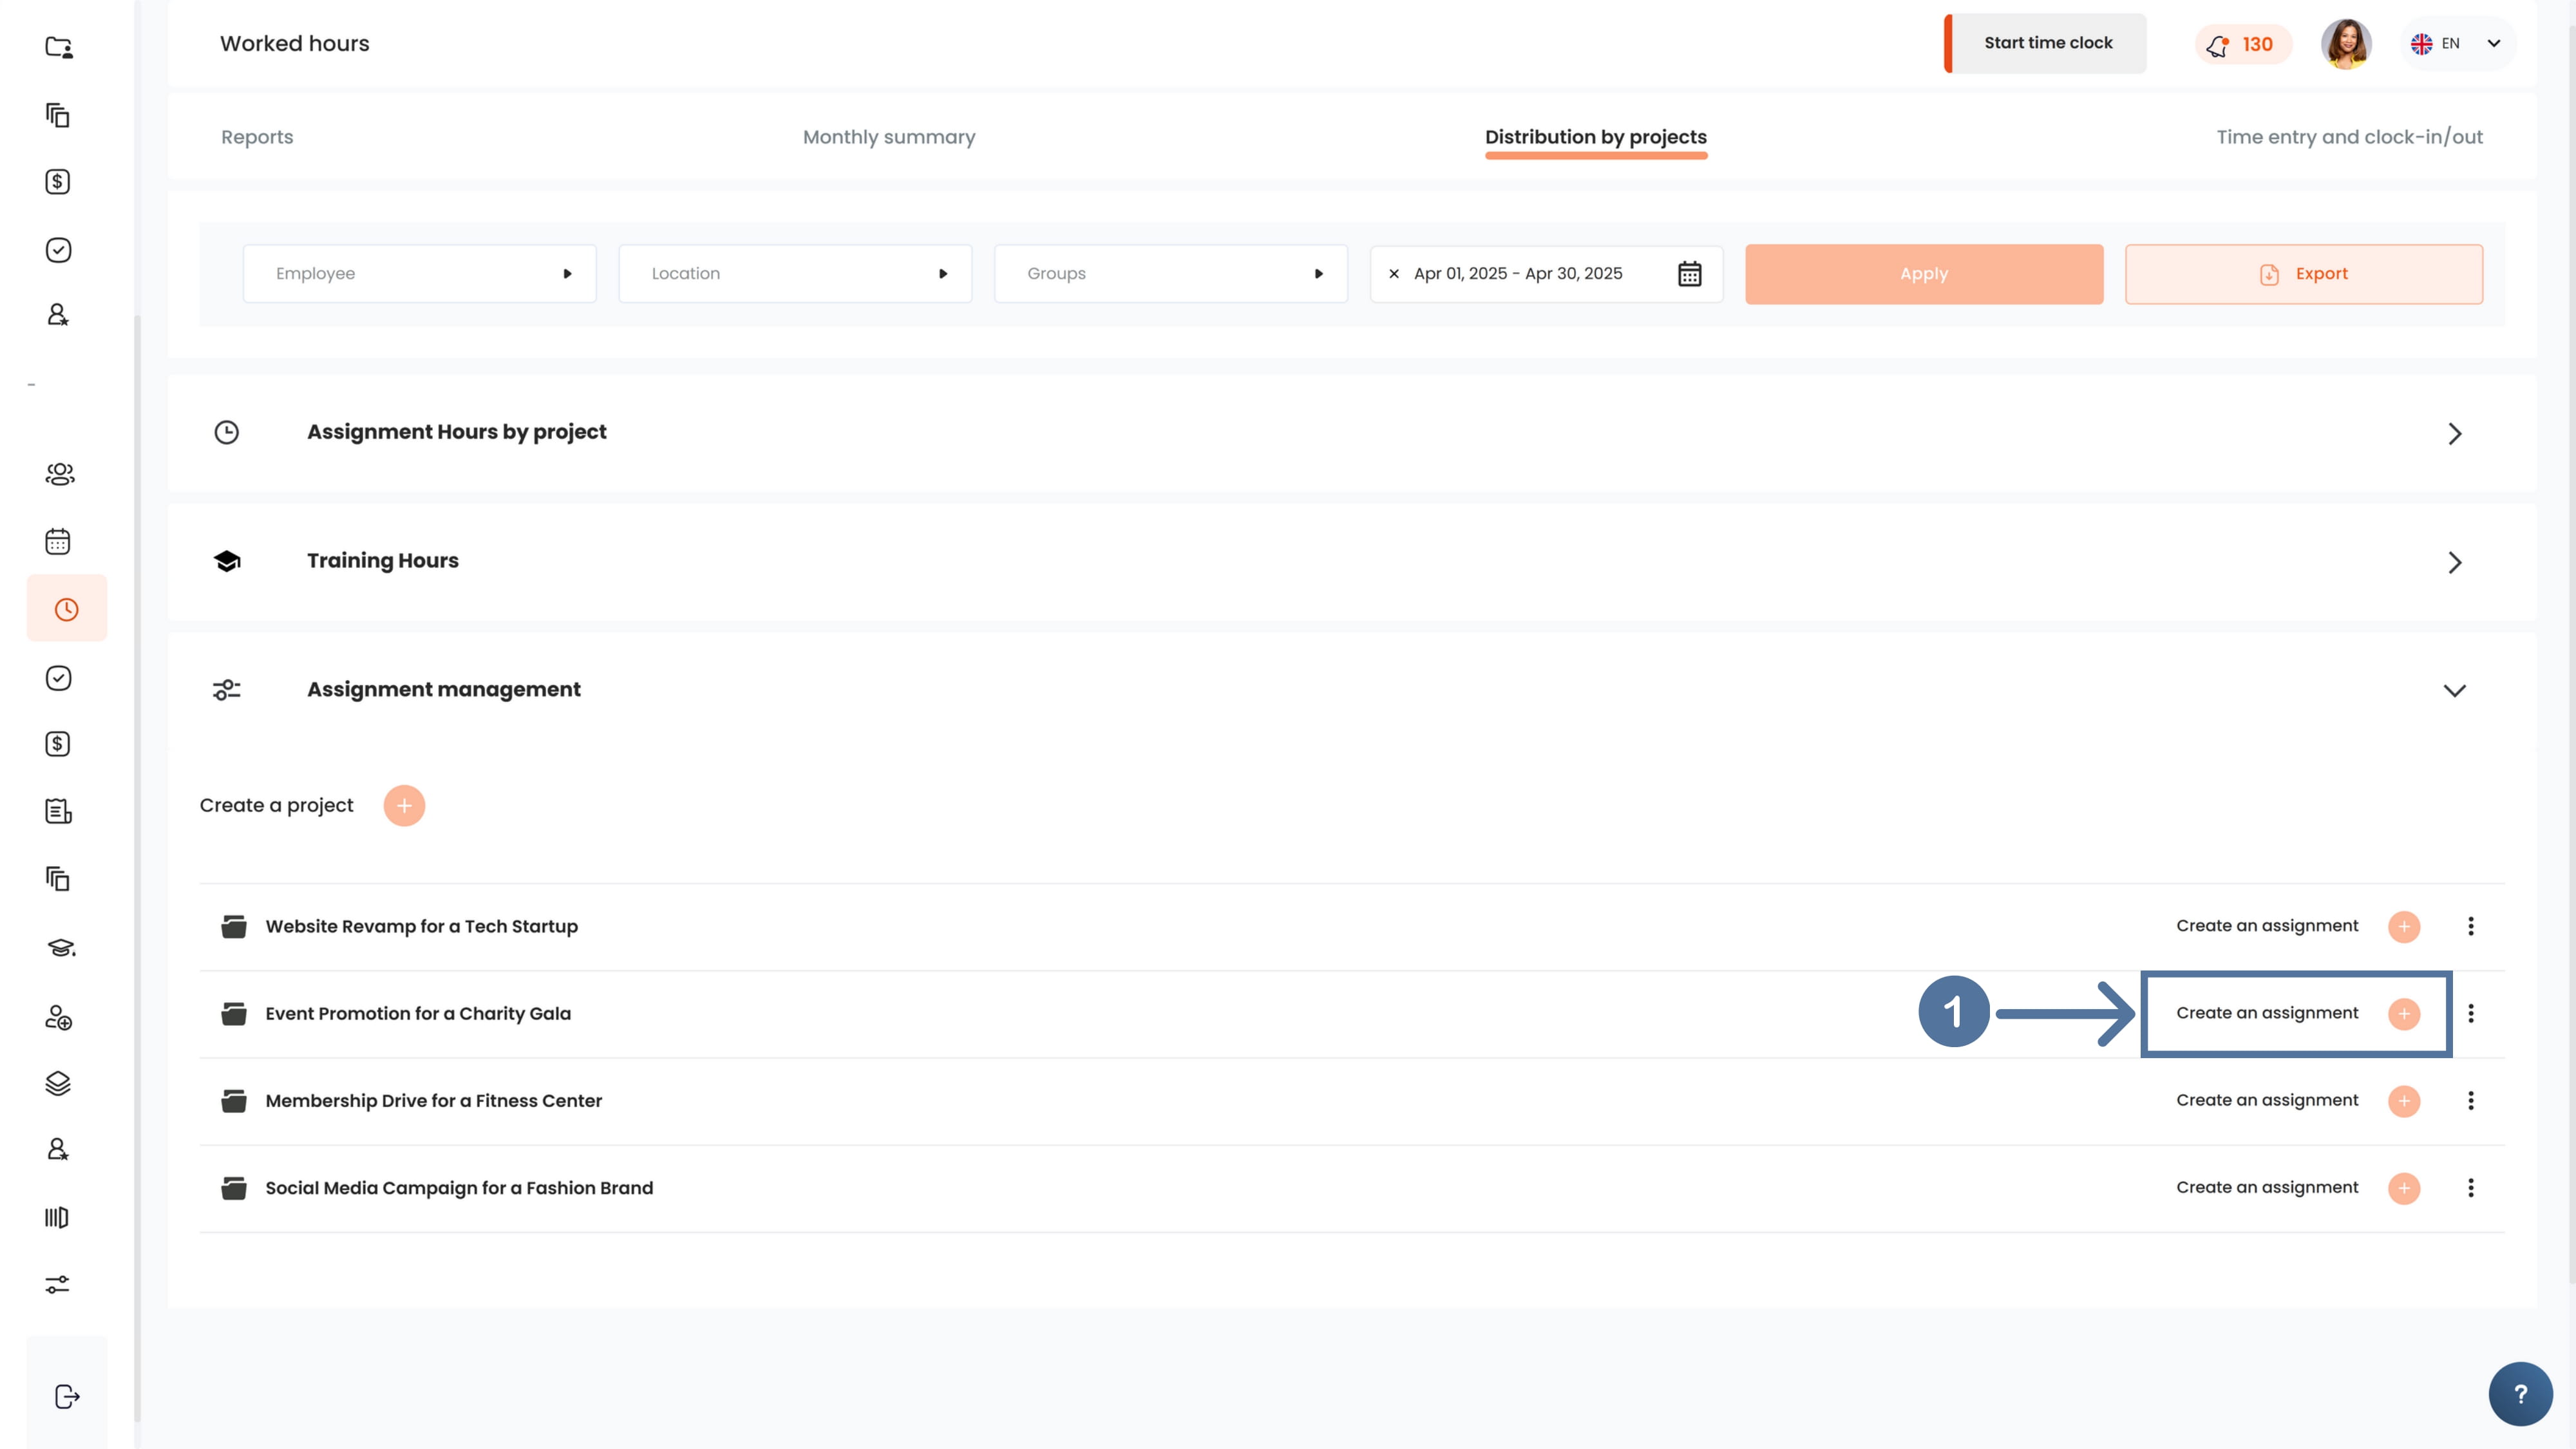Open the add-user plus sidebar icon
Image resolution: width=2576 pixels, height=1449 pixels.
58,1018
